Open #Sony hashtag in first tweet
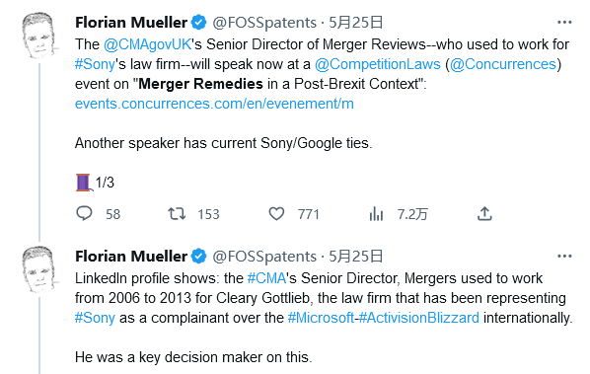Viewport: 590px width, 374px height. [95, 64]
